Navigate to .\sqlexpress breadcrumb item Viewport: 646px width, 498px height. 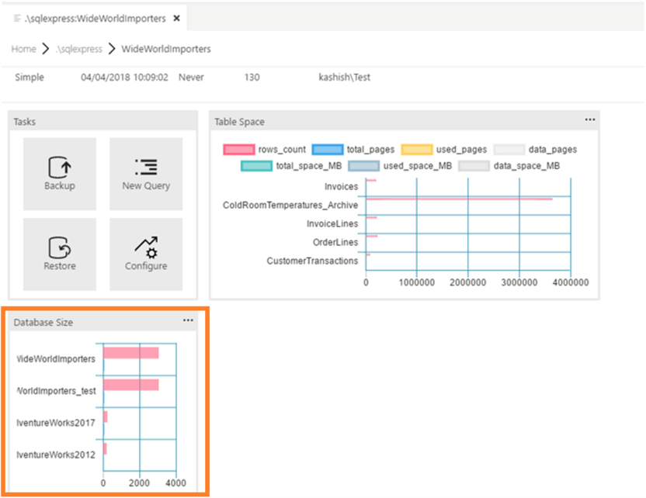(78, 49)
